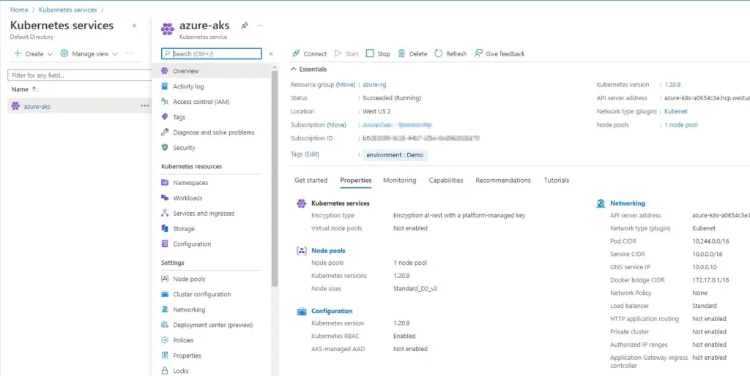Click the Filter for any field box
Image resolution: width=750 pixels, height=376 pixels.
(x=78, y=75)
